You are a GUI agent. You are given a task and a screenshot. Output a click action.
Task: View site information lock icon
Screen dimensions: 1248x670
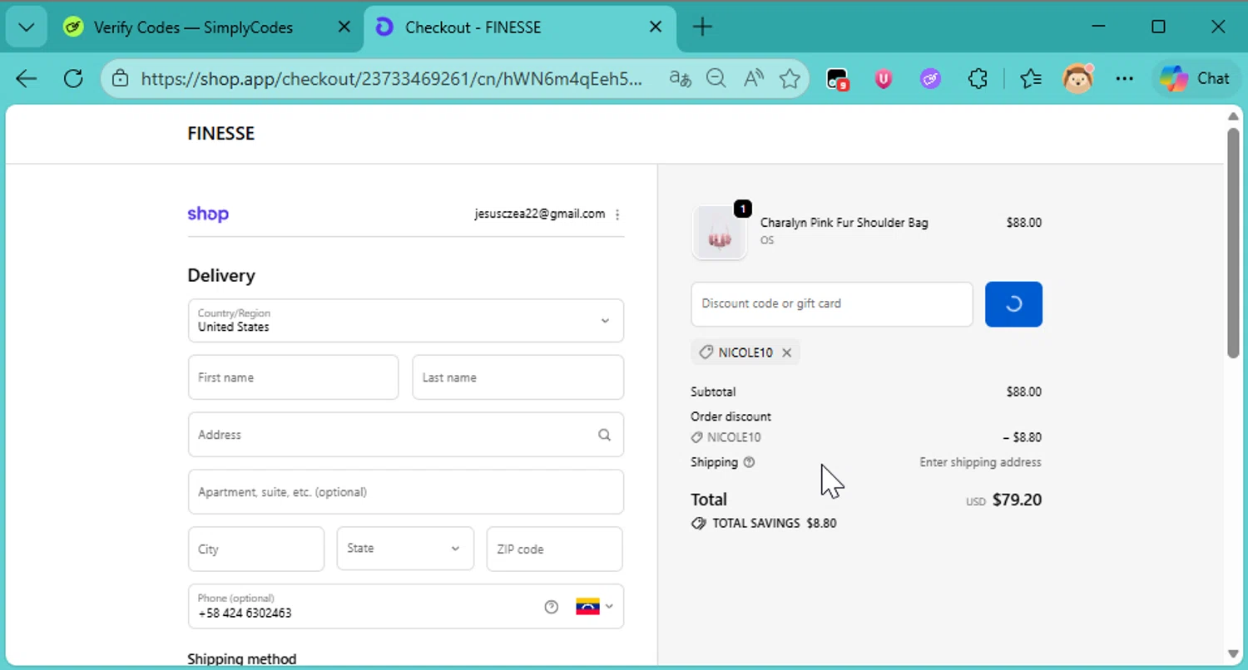tap(121, 79)
